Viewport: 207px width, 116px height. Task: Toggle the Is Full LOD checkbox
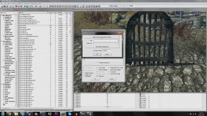109,72
